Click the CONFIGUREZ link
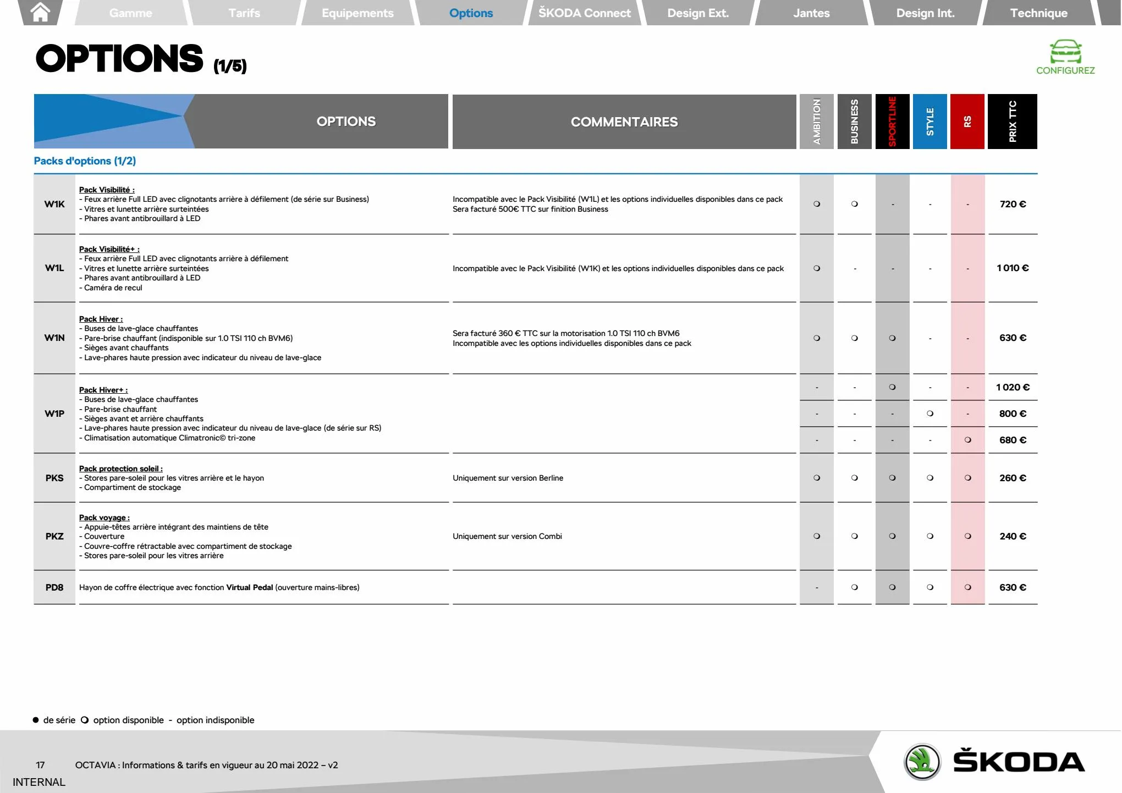1122x793 pixels. coord(1065,70)
